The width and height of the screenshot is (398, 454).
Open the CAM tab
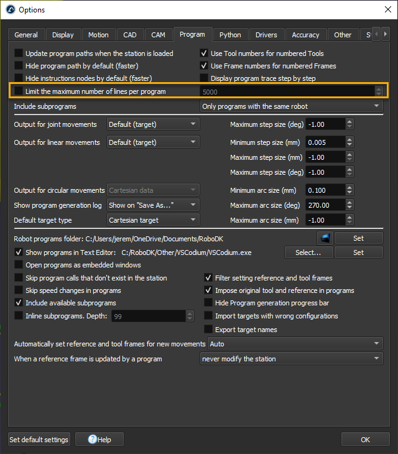pyautogui.click(x=158, y=35)
